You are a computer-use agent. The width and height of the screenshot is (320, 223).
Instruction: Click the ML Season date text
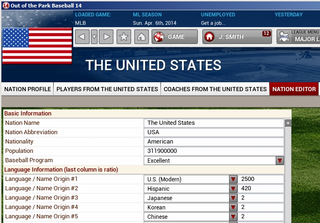click(x=154, y=23)
